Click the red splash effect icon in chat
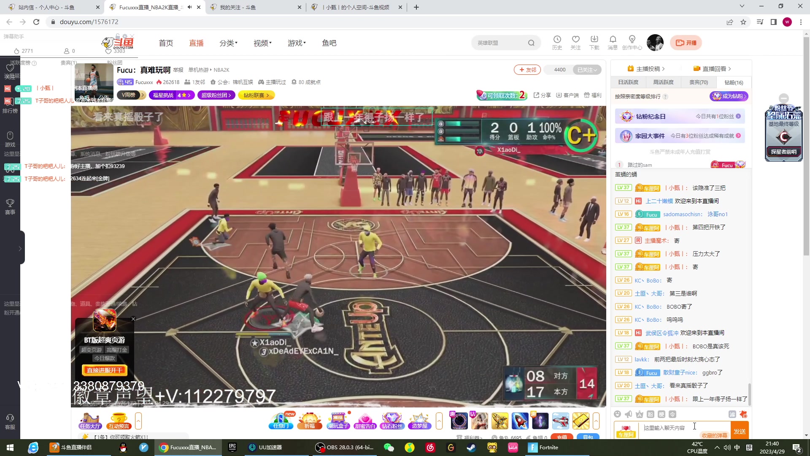The height and width of the screenshot is (456, 810). click(743, 414)
